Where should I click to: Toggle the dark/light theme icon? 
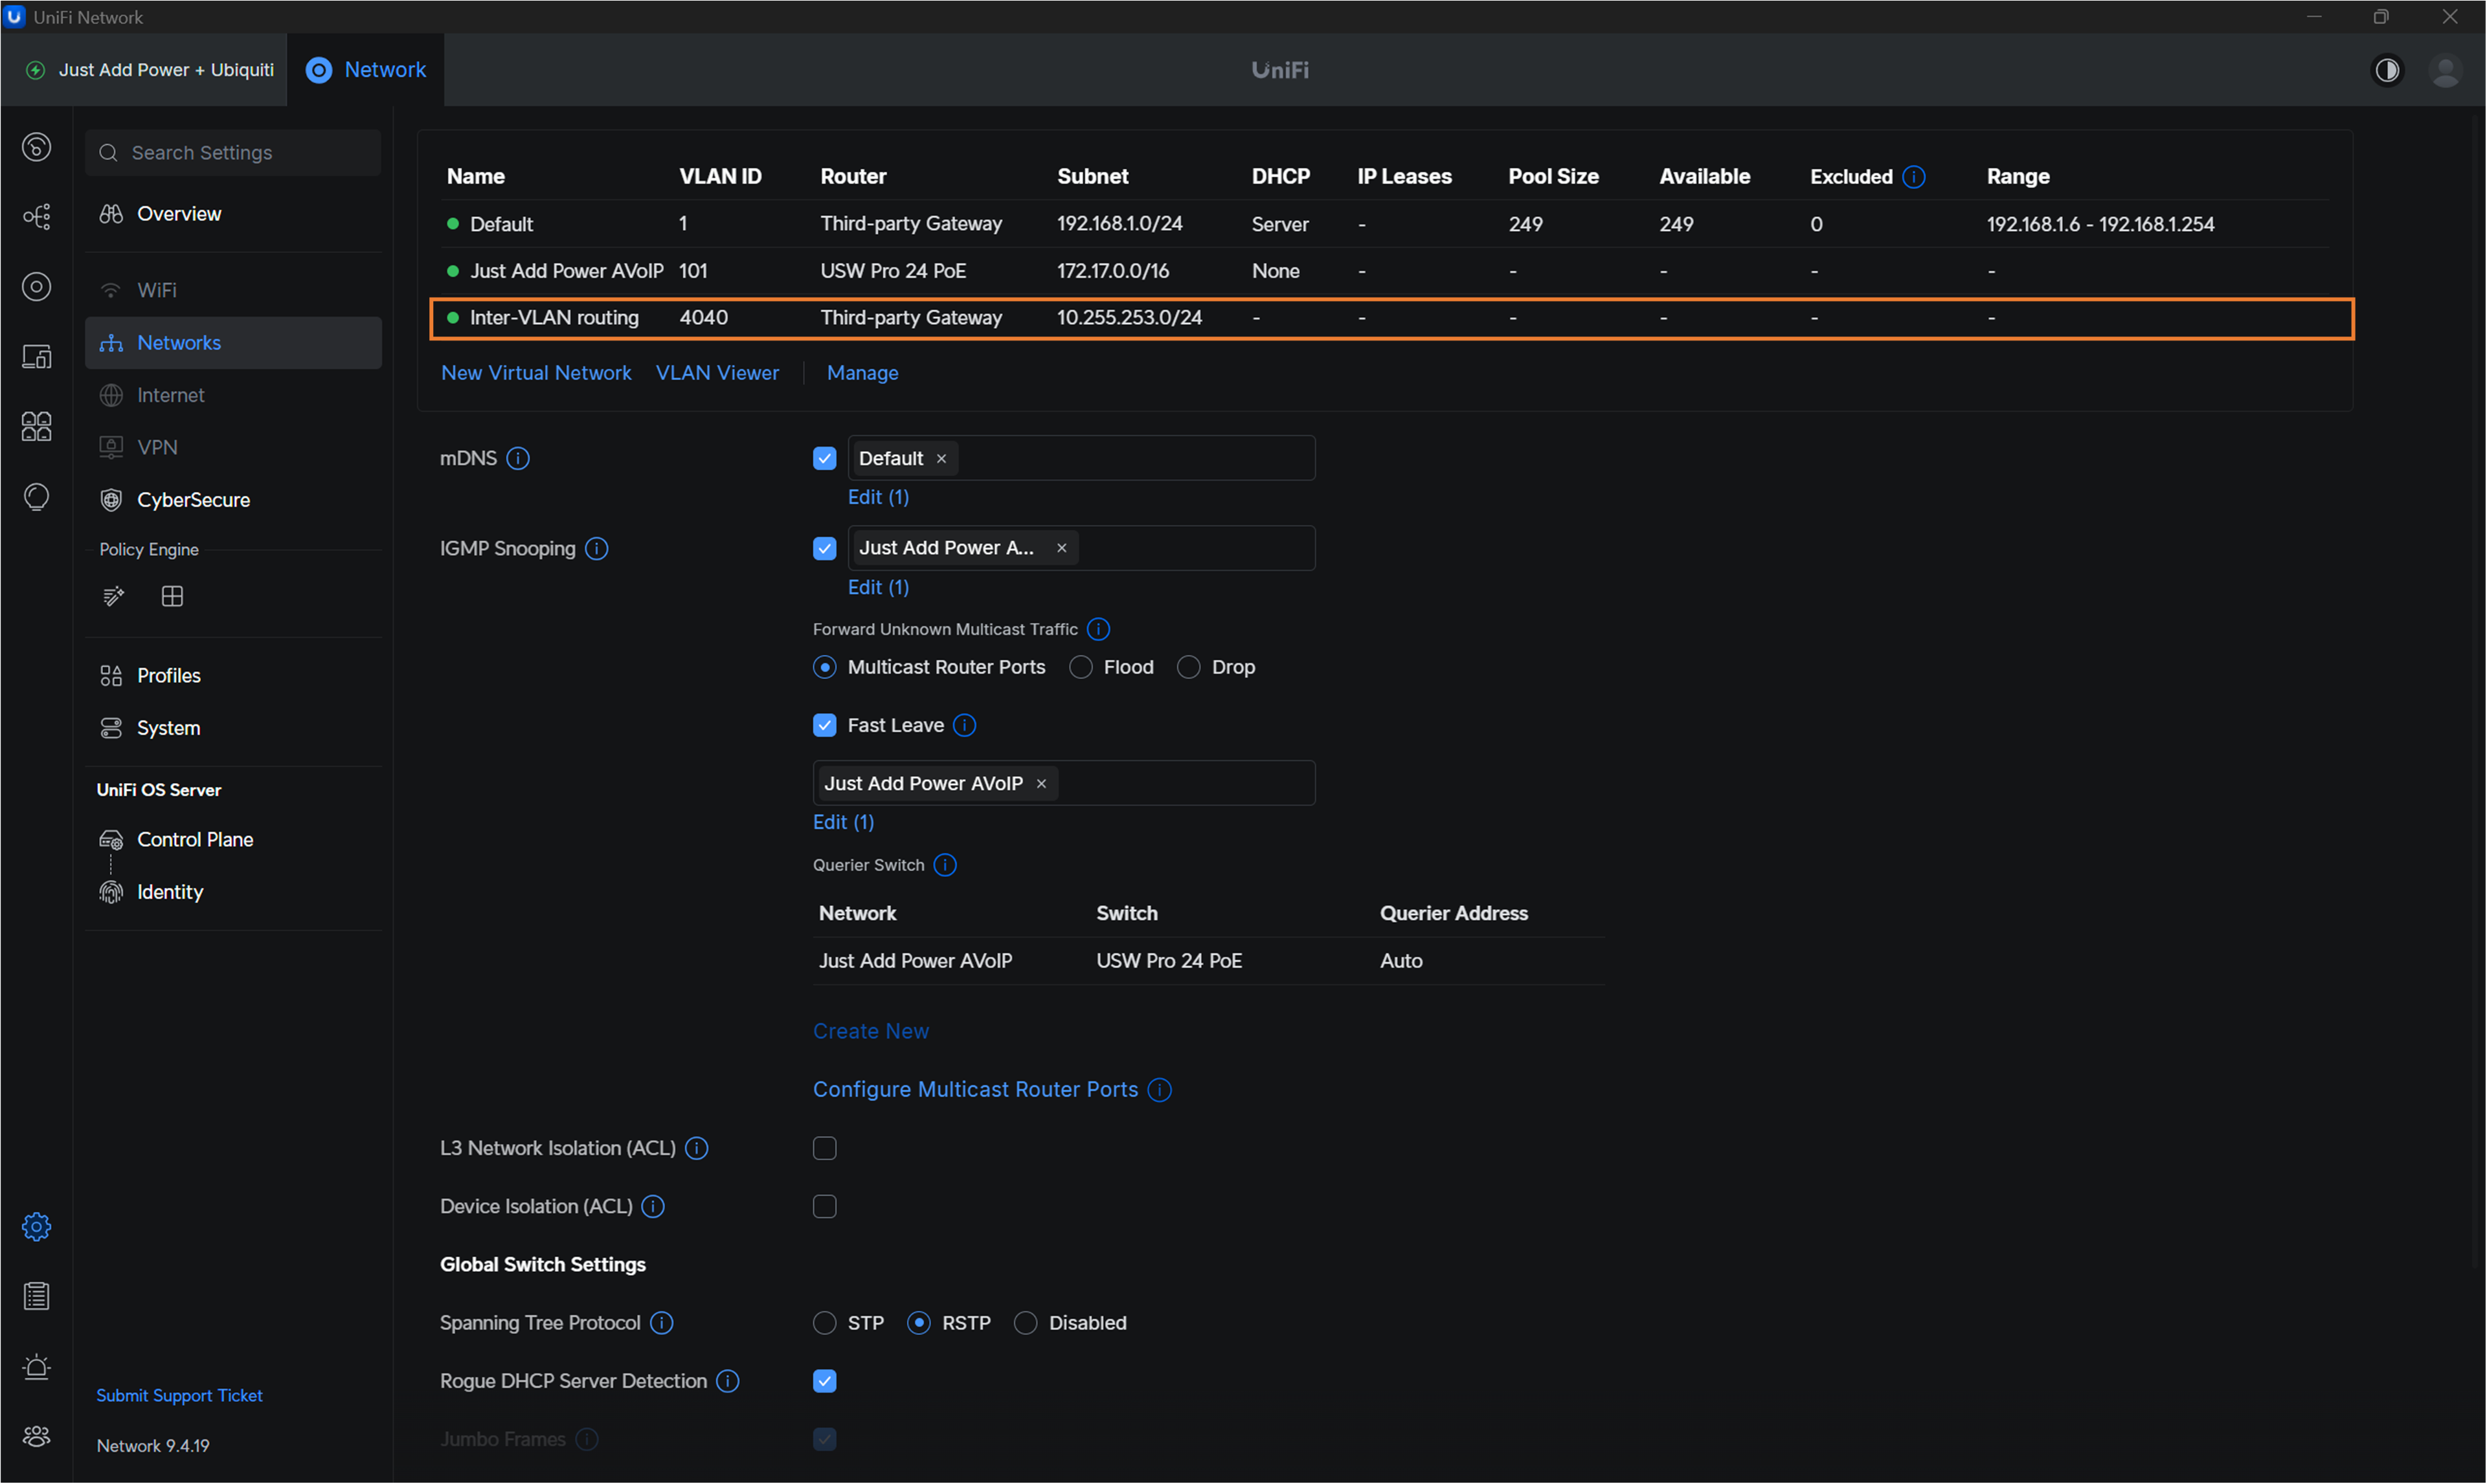tap(2387, 70)
